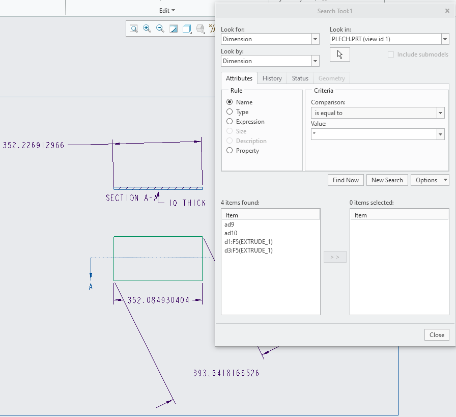
Task: Open the Status tab
Action: tap(300, 78)
